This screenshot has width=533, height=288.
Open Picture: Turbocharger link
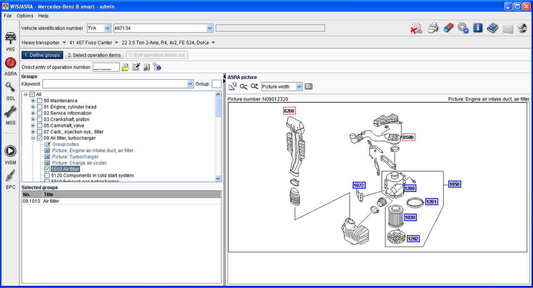75,157
